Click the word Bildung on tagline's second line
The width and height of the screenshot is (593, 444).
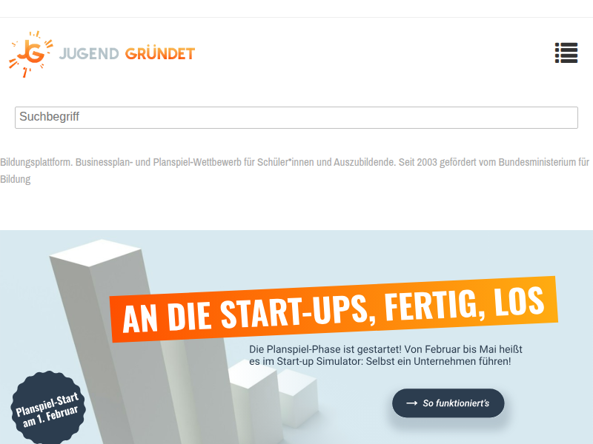pyautogui.click(x=15, y=179)
